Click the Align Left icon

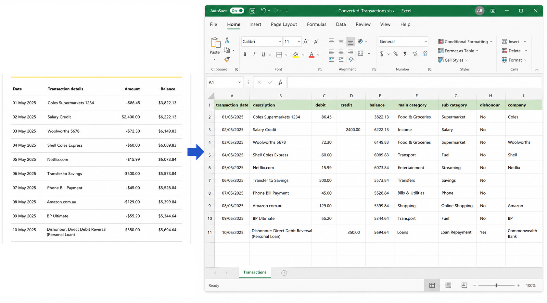pos(331,52)
